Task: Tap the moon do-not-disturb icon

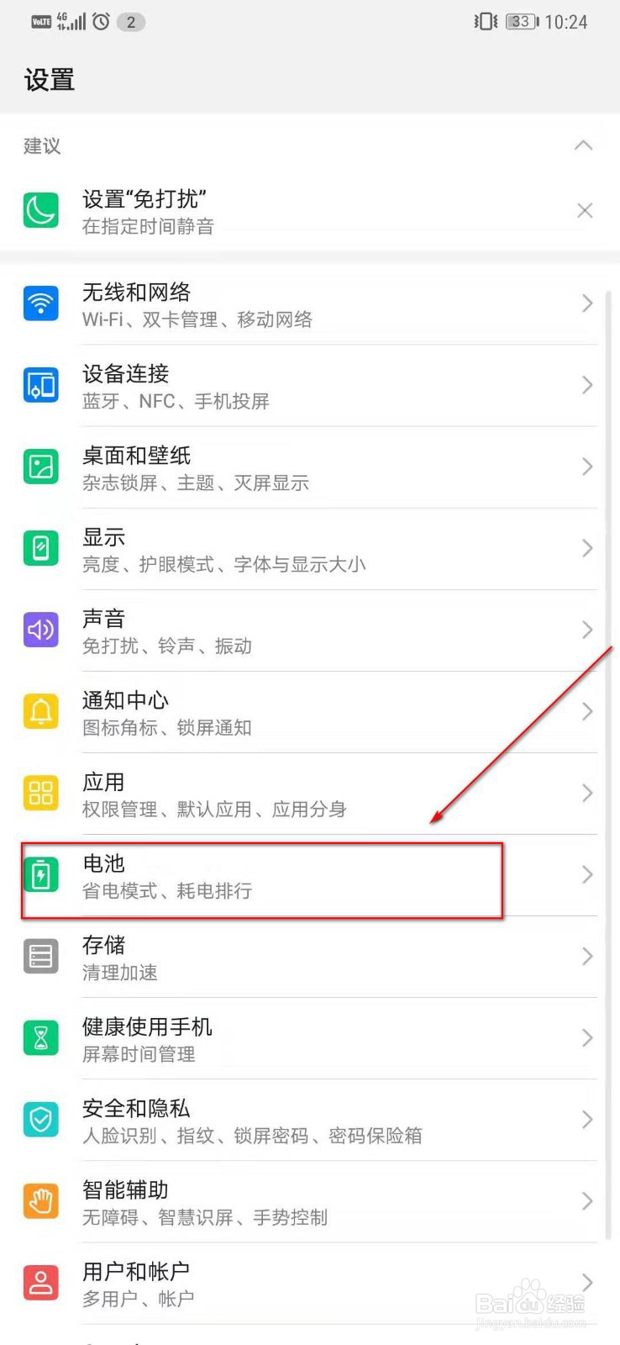Action: click(x=41, y=210)
